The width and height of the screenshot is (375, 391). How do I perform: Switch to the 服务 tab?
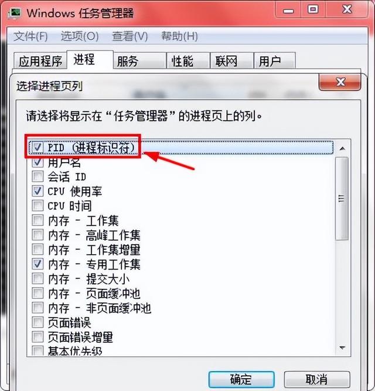(x=139, y=60)
